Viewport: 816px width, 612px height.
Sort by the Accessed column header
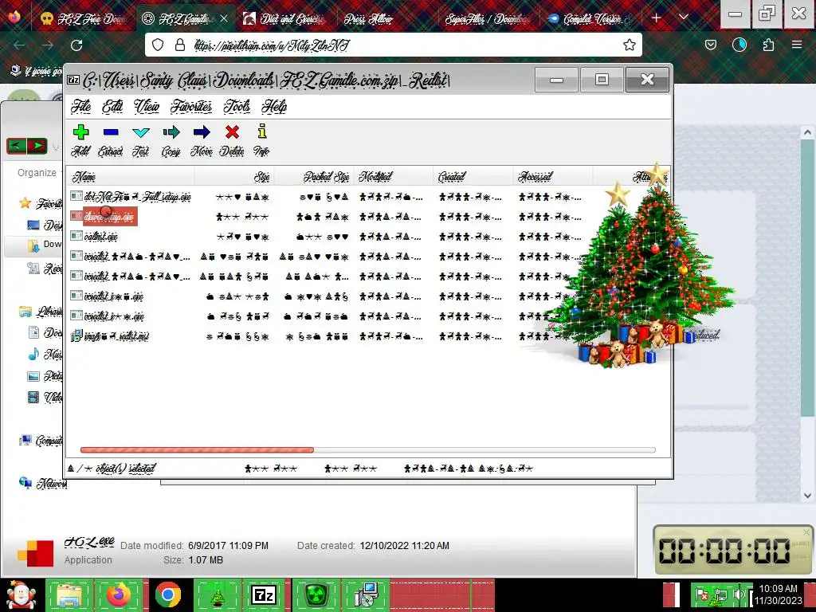552,177
